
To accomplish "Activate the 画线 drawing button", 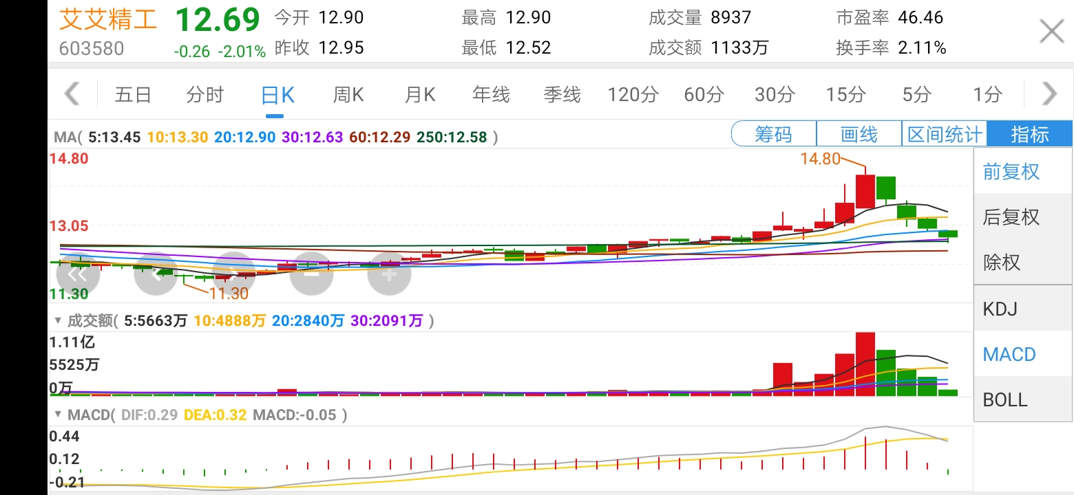I will click(x=859, y=134).
